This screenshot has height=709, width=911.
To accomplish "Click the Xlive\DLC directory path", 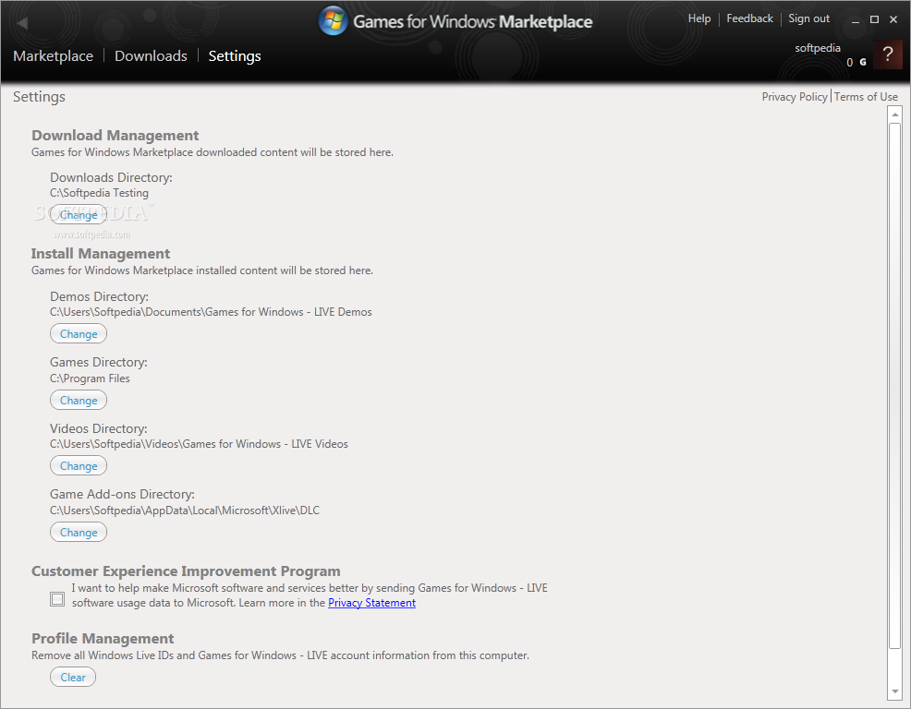I will click(x=185, y=511).
